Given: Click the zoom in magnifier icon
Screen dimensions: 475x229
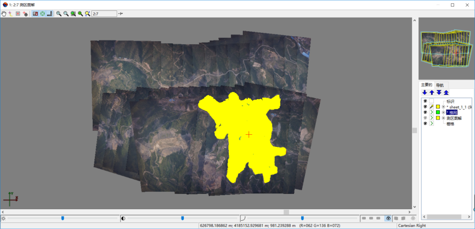Looking at the screenshot, I should [x=59, y=13].
